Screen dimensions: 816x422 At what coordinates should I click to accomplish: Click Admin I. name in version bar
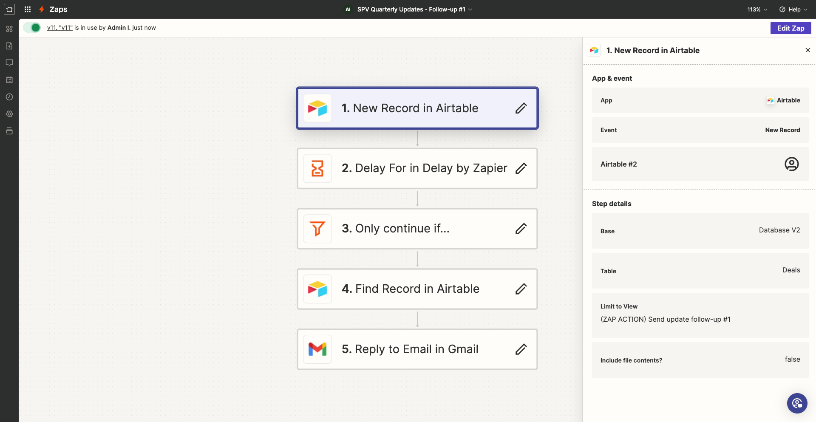click(x=119, y=28)
